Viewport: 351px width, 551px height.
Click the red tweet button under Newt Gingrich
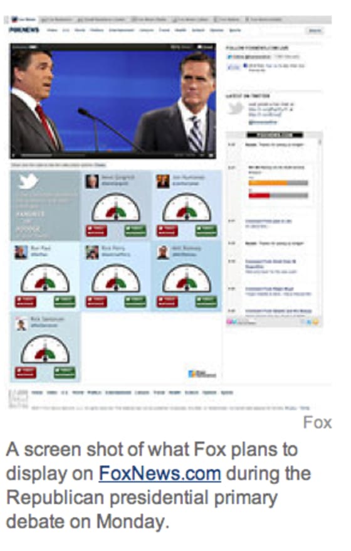[97, 230]
